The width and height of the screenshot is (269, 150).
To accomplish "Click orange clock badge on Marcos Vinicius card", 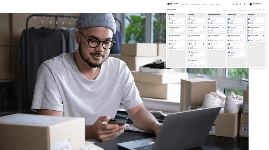I will point(263,35).
